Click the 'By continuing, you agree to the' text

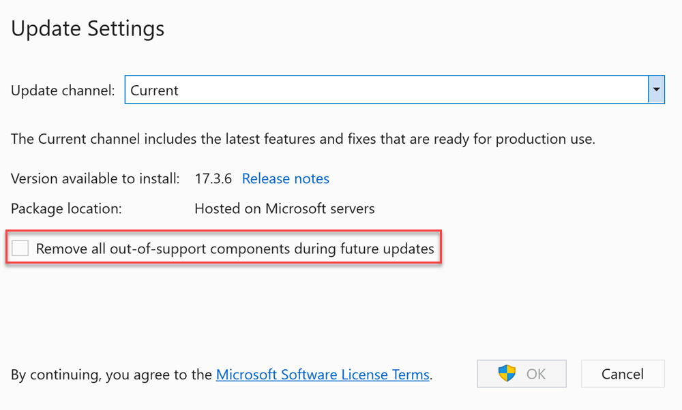(x=111, y=375)
